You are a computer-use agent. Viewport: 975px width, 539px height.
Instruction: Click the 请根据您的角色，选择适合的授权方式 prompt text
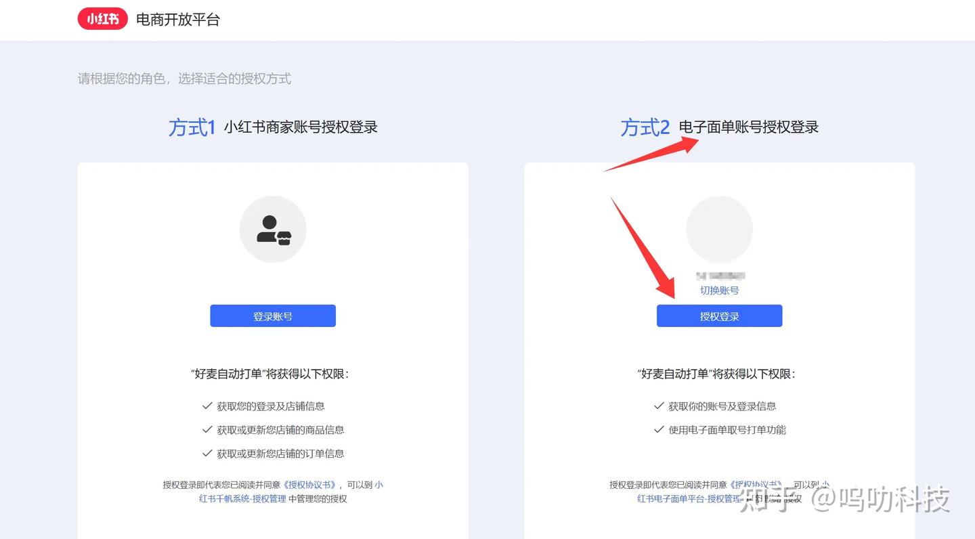(184, 79)
